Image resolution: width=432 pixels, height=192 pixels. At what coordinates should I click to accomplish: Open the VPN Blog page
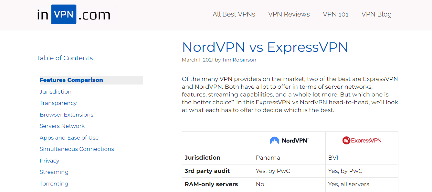376,14
